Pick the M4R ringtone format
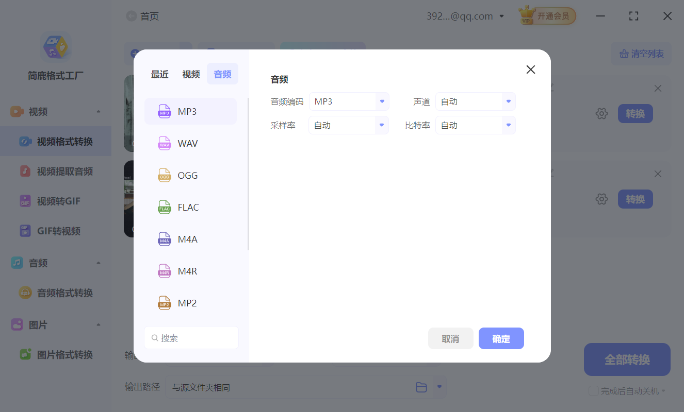 click(x=187, y=271)
